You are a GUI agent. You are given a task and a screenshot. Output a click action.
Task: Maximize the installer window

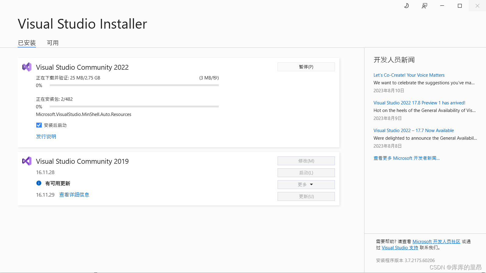coord(460,6)
